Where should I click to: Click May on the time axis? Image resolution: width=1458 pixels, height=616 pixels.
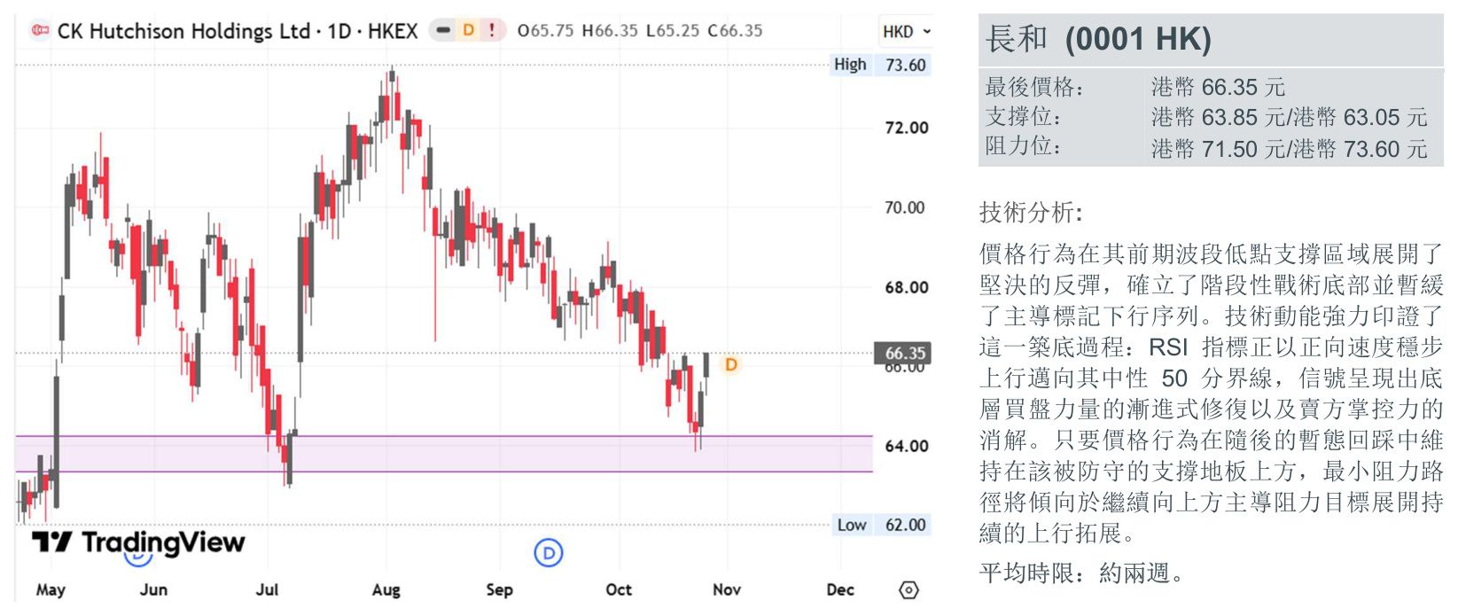coord(51,589)
